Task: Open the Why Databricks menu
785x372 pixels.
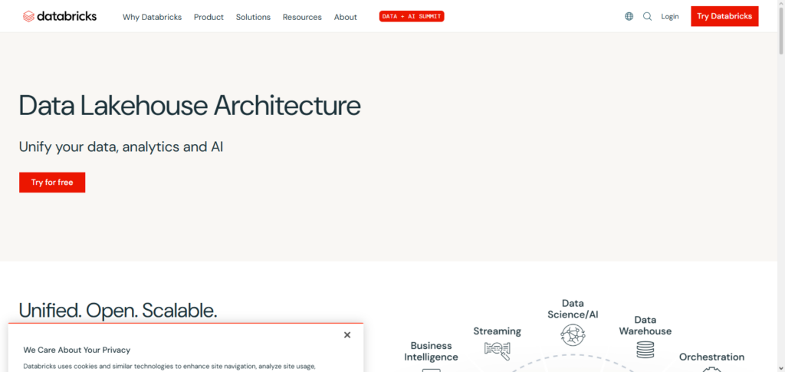Action: (x=153, y=17)
